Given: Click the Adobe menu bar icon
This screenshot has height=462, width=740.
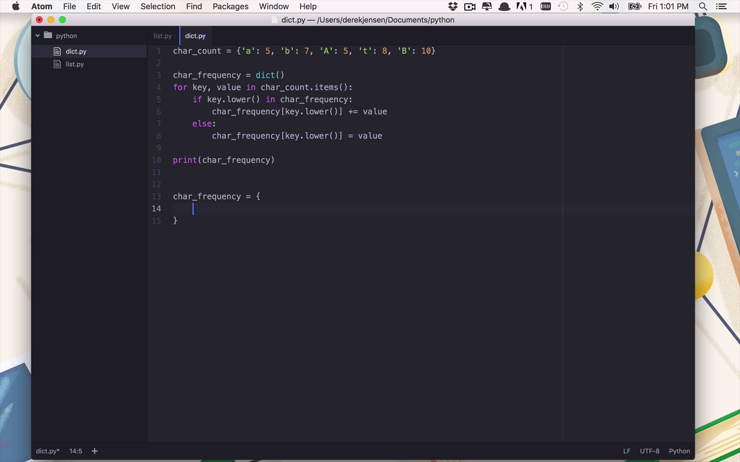Looking at the screenshot, I should (x=524, y=6).
